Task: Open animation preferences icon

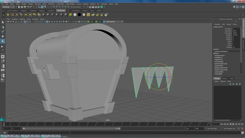Action: point(242,129)
